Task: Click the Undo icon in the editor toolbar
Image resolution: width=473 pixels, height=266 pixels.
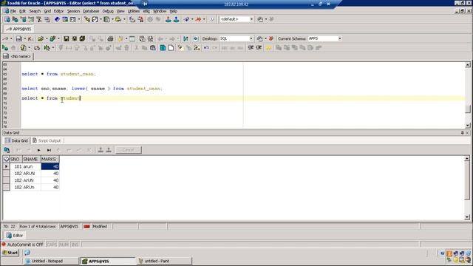Action: 206,48
